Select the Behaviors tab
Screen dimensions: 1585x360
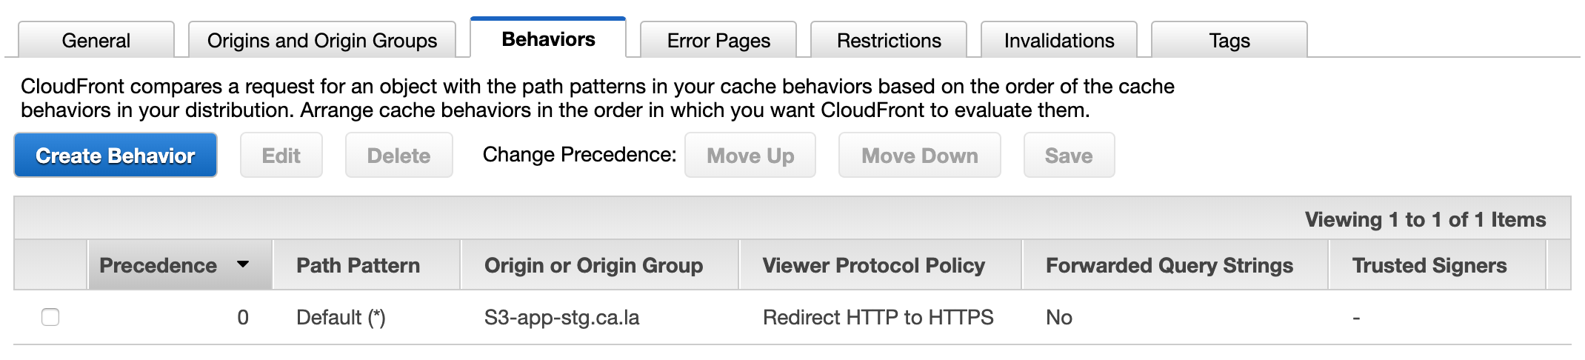tap(548, 39)
